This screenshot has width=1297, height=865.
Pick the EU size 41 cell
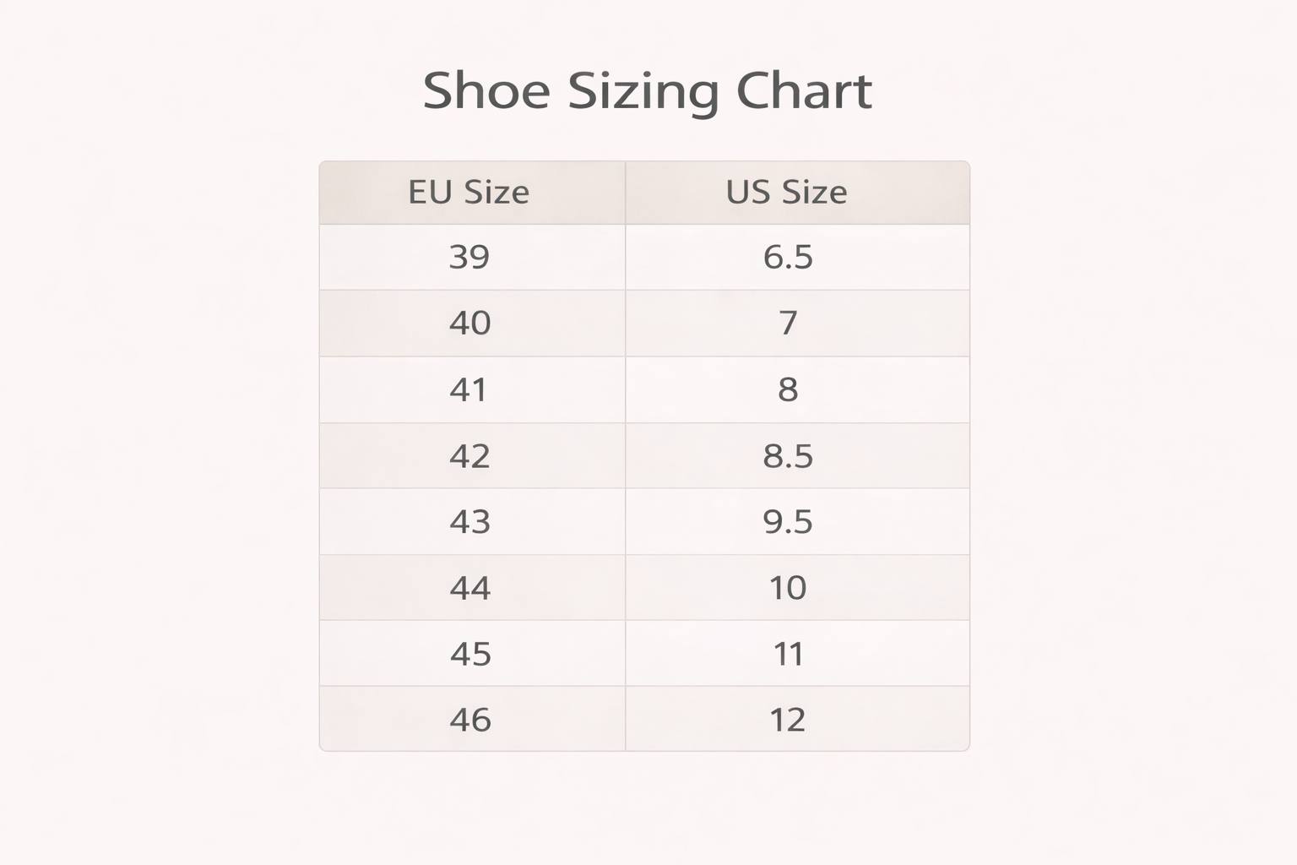(x=469, y=389)
